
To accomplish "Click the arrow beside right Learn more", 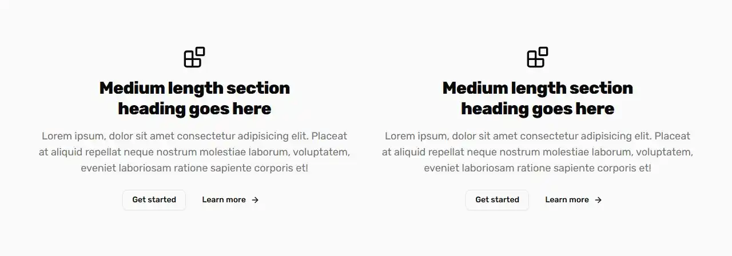I will pos(598,200).
